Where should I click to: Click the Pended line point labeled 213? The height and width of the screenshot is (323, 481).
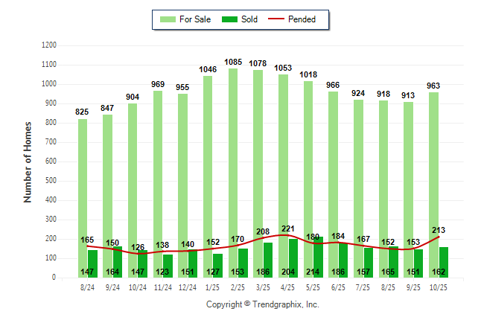(x=439, y=237)
